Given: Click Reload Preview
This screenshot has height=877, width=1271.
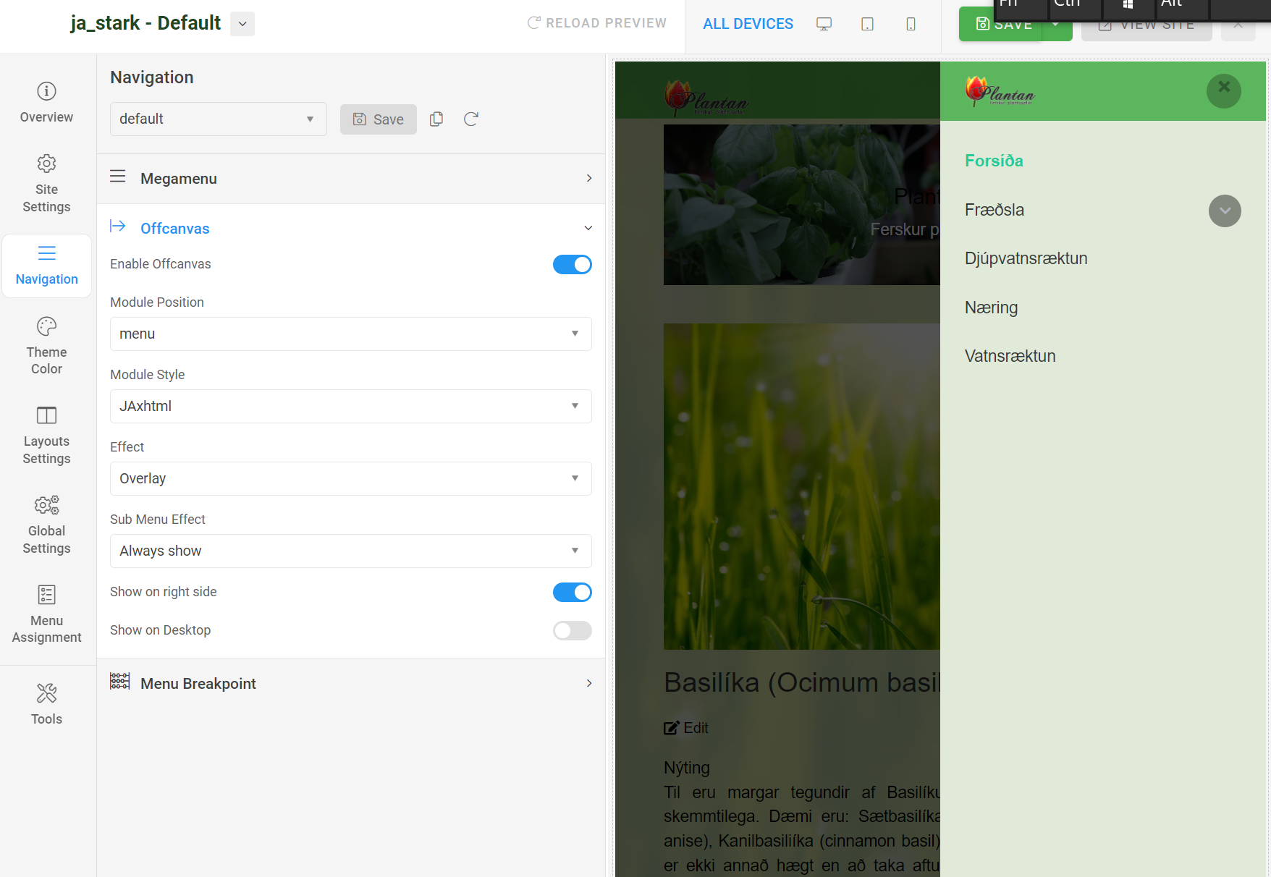Looking at the screenshot, I should pos(597,23).
